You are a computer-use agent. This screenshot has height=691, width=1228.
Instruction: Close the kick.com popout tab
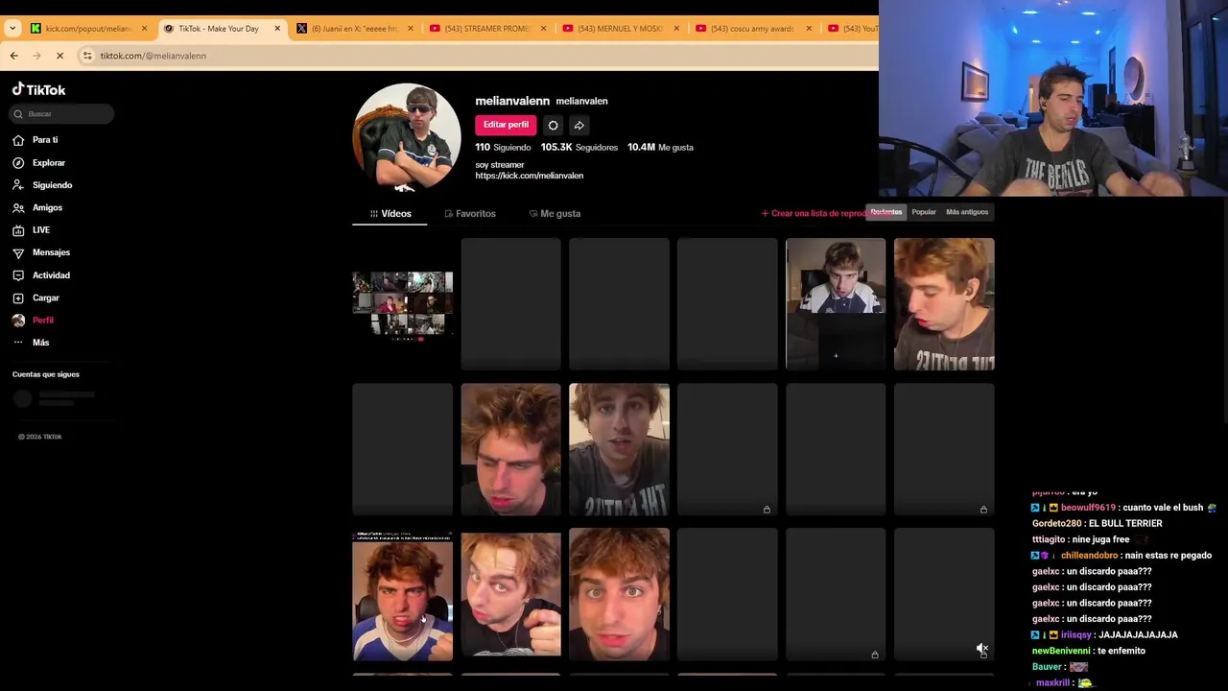(x=145, y=29)
